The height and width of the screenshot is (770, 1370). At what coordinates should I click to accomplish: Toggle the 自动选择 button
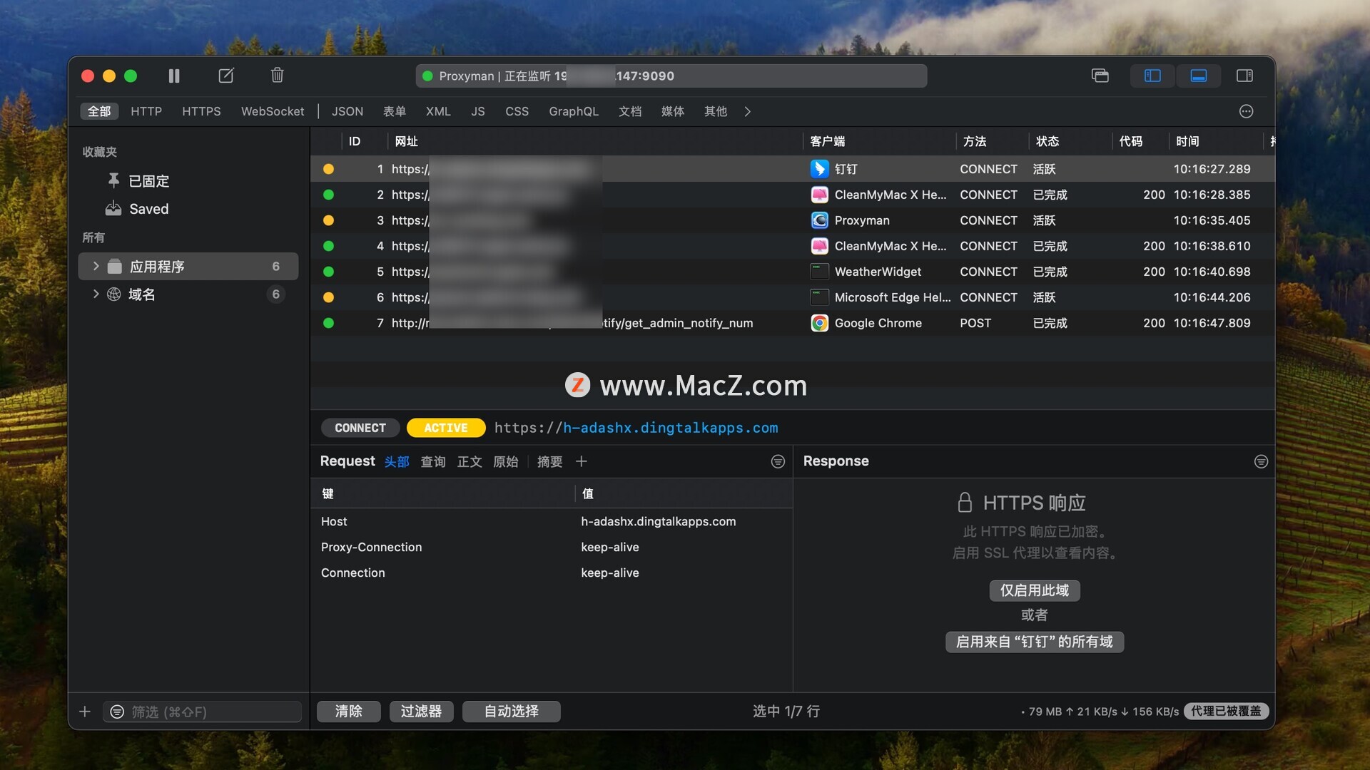(512, 712)
